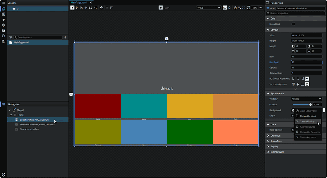Open the pages stack sidebar icon

(4, 36)
